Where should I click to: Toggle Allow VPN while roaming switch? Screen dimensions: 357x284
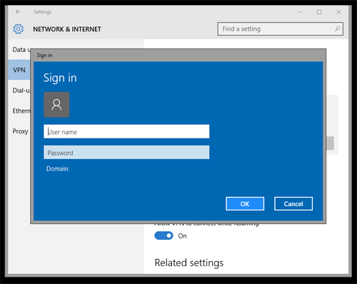point(164,235)
